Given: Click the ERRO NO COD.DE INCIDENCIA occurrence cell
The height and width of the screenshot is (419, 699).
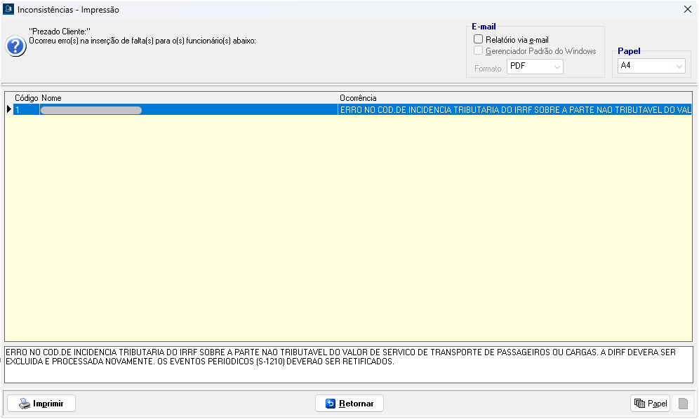Looking at the screenshot, I should [x=514, y=110].
